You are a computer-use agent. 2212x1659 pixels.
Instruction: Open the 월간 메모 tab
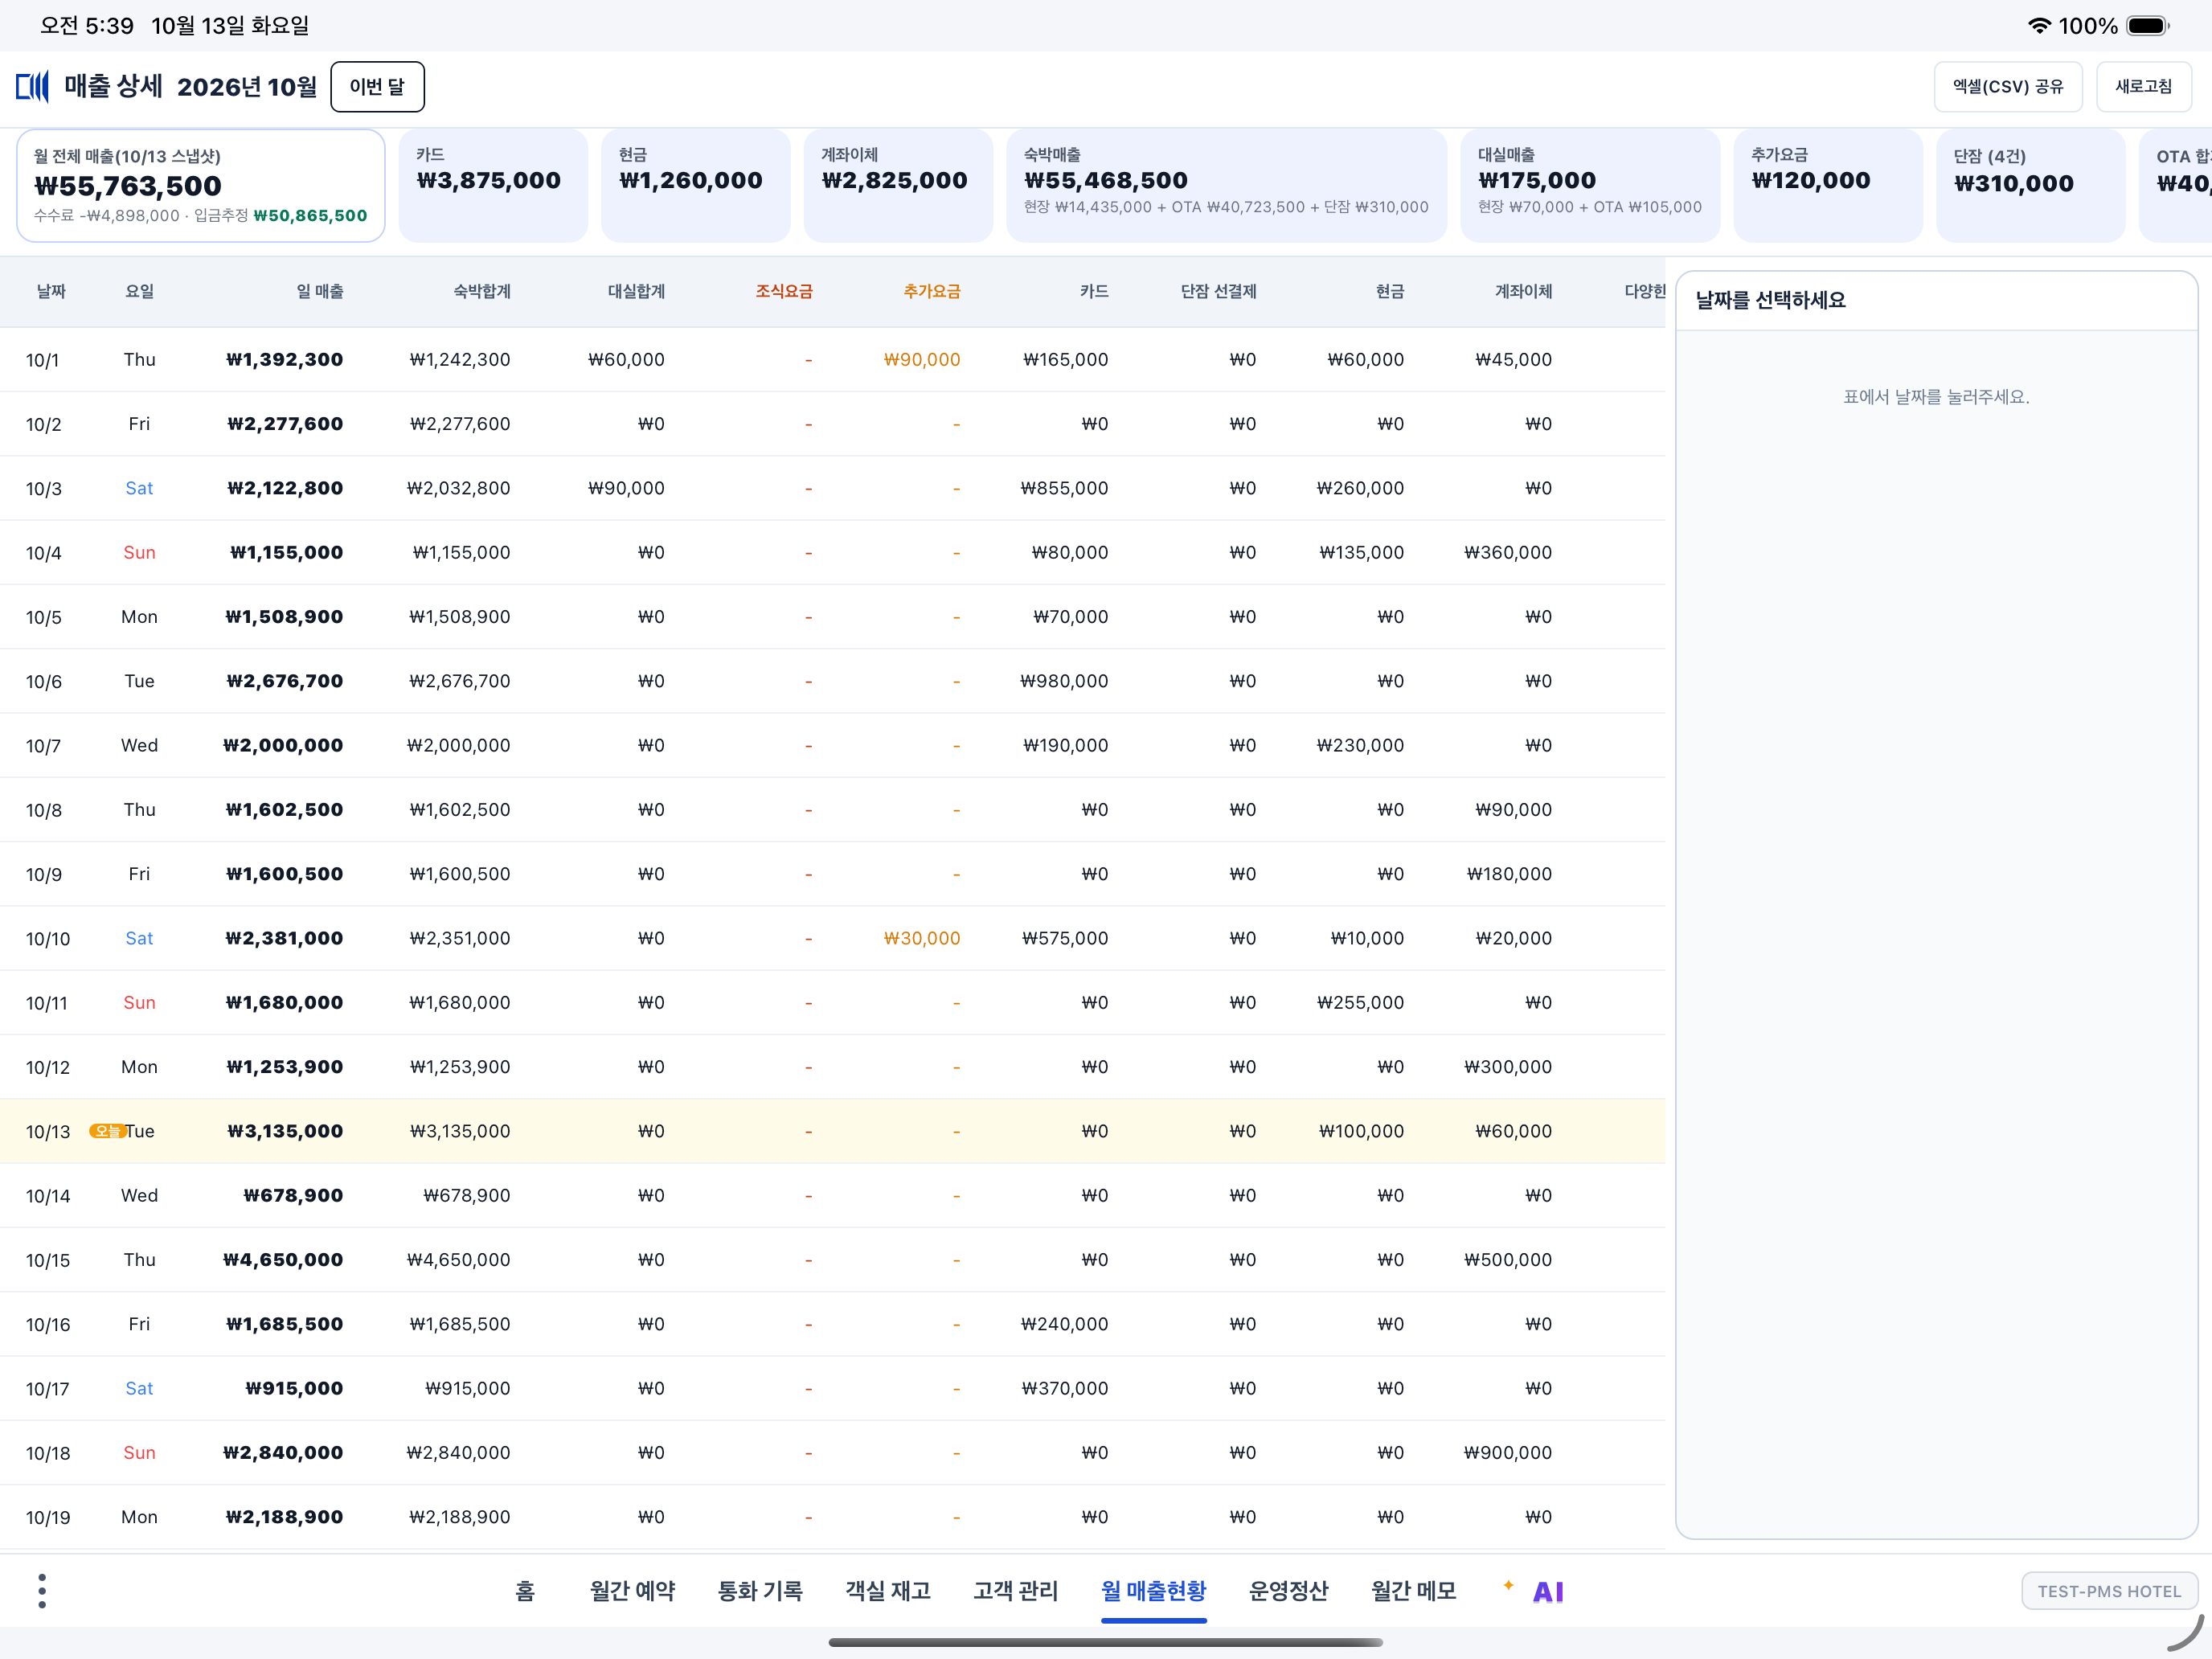coord(1413,1591)
